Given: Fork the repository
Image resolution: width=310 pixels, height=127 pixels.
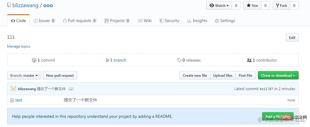Looking at the screenshot, I should point(281,6).
